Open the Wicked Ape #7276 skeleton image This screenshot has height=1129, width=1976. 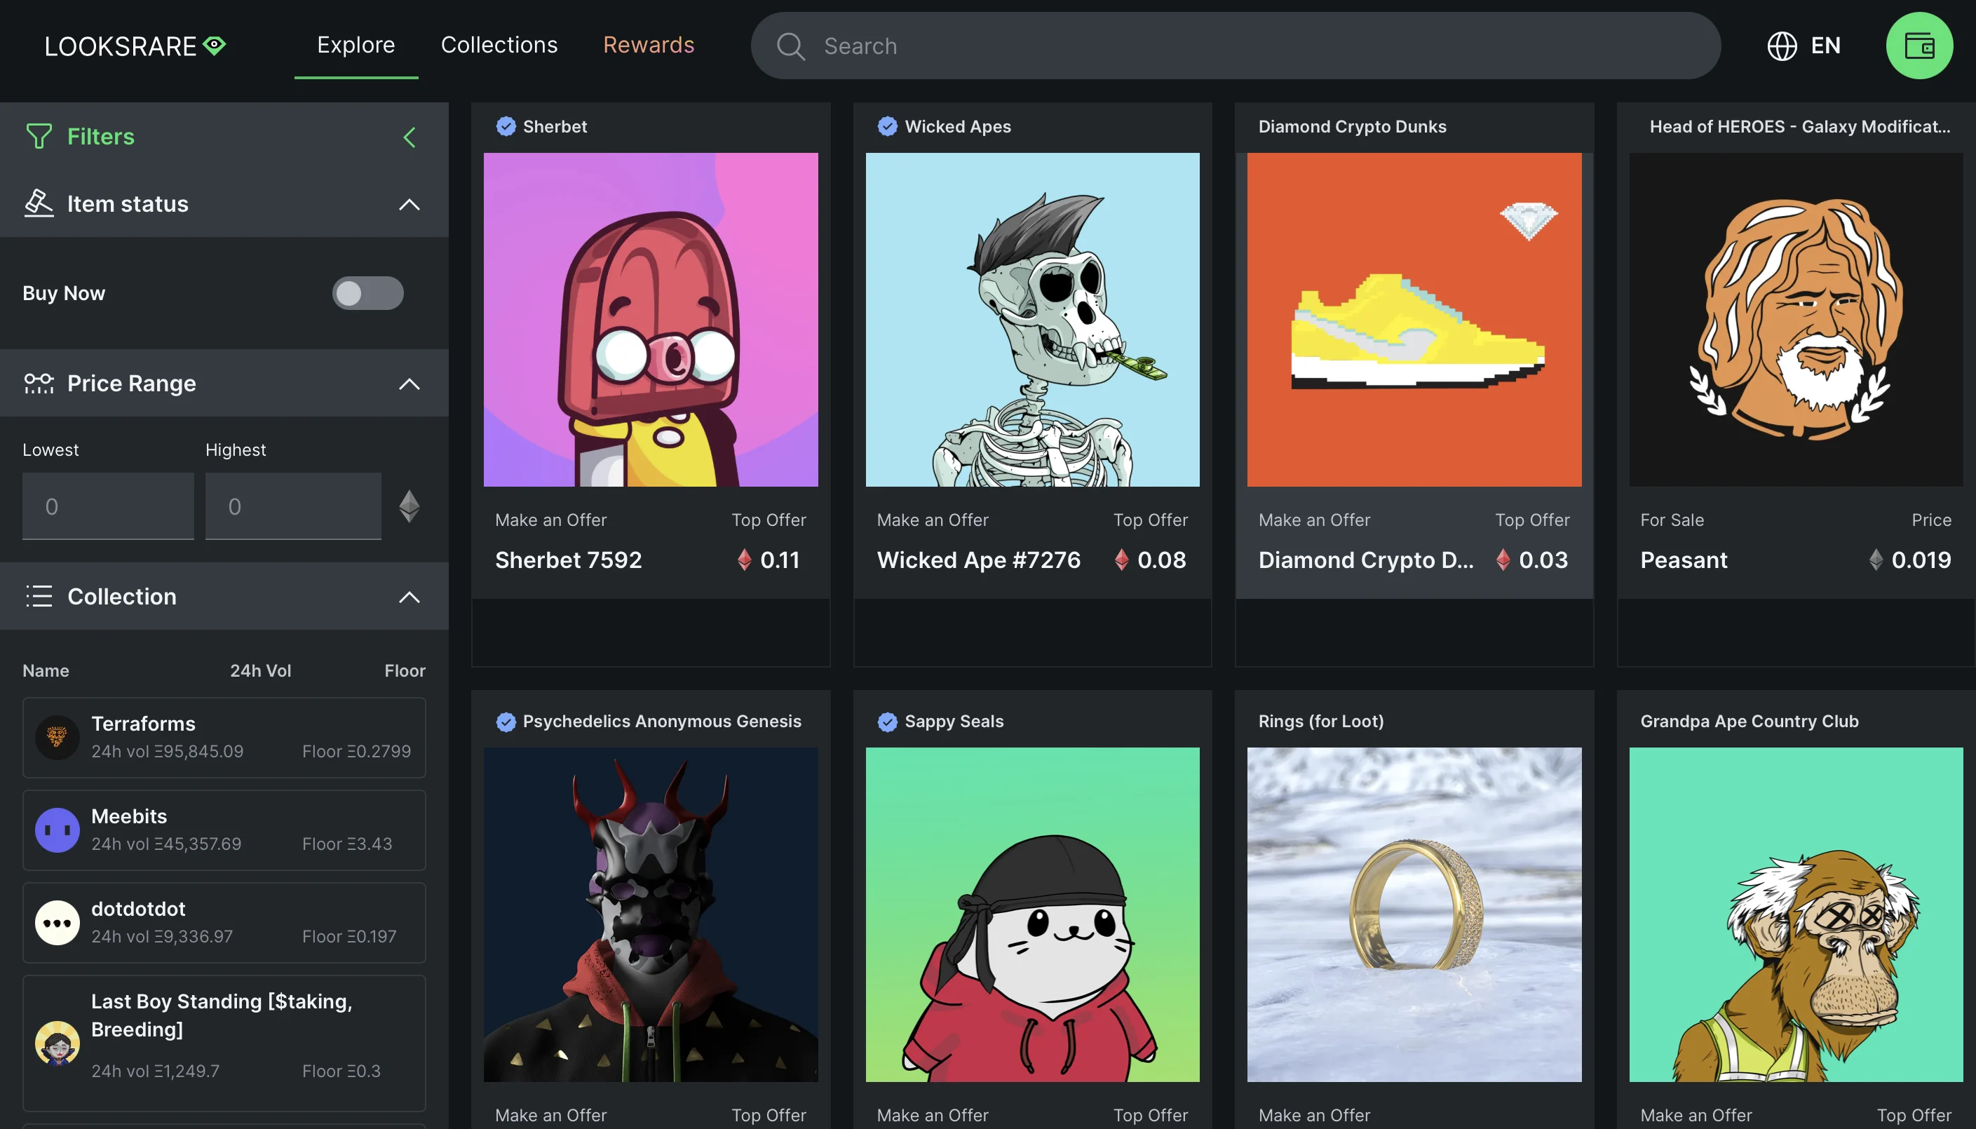(1031, 320)
